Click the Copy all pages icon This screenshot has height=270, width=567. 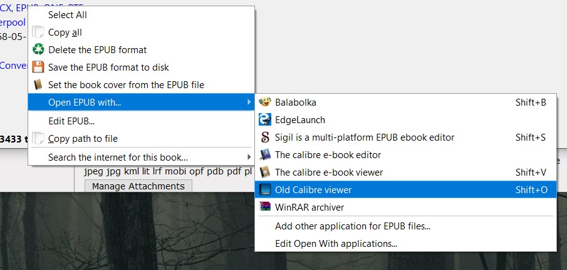39,32
